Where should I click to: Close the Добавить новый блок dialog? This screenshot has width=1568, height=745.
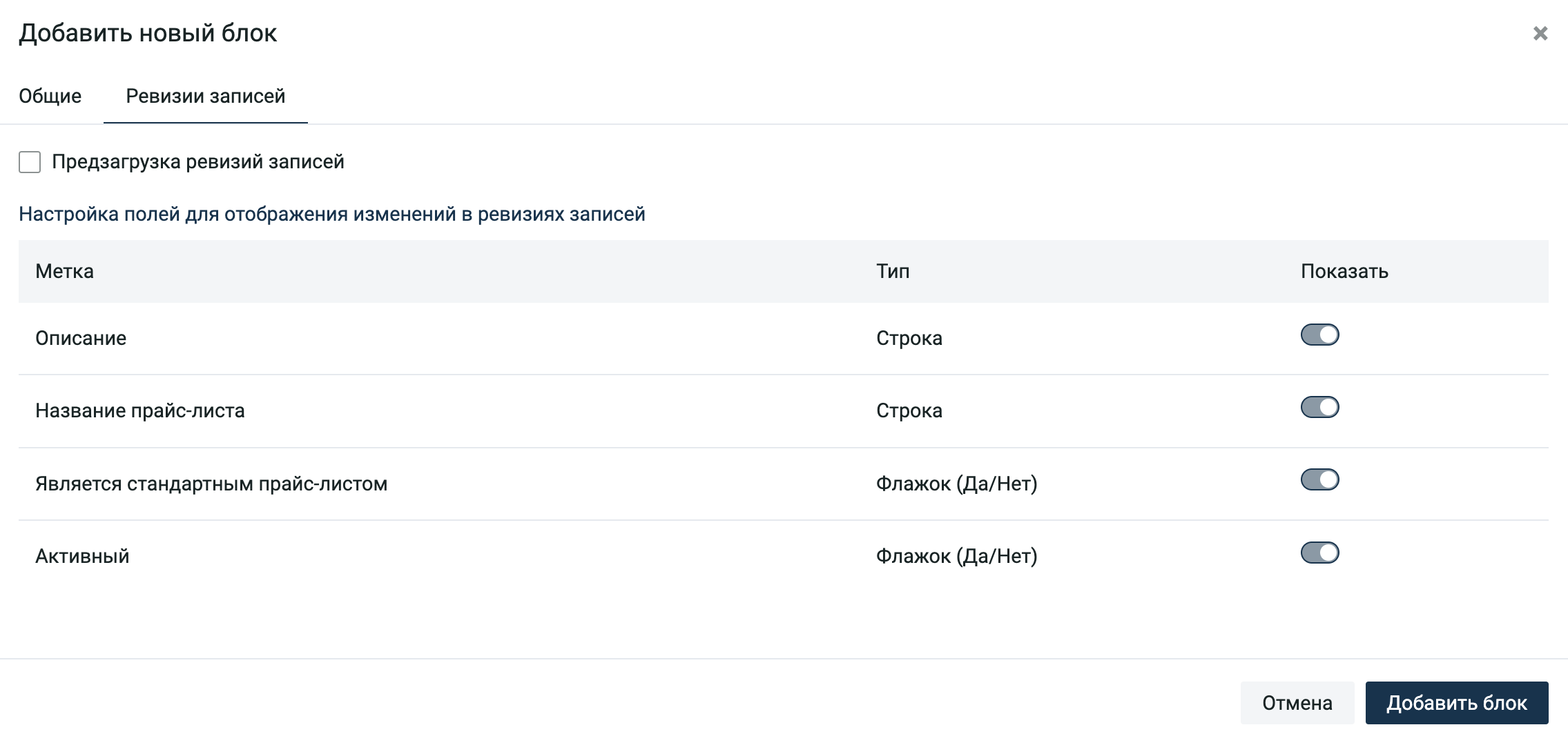tap(1540, 33)
